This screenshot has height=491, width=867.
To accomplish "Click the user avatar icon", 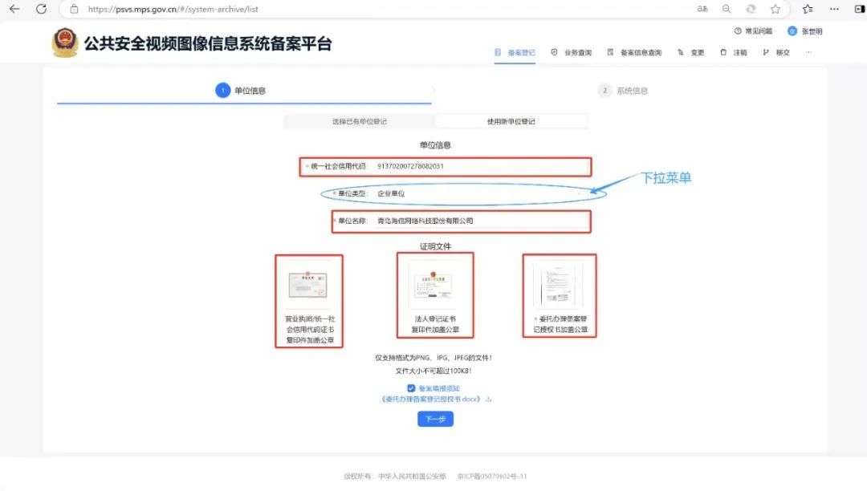I will tap(792, 31).
